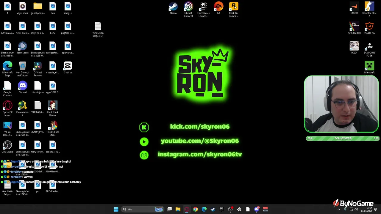381x214 pixels.
Task: Launch Ubisoft Connect from the desktop
Action: point(188,10)
